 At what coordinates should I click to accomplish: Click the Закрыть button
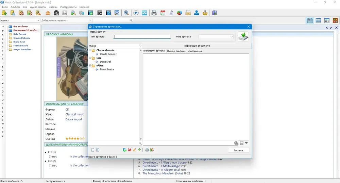pyautogui.click(x=238, y=150)
